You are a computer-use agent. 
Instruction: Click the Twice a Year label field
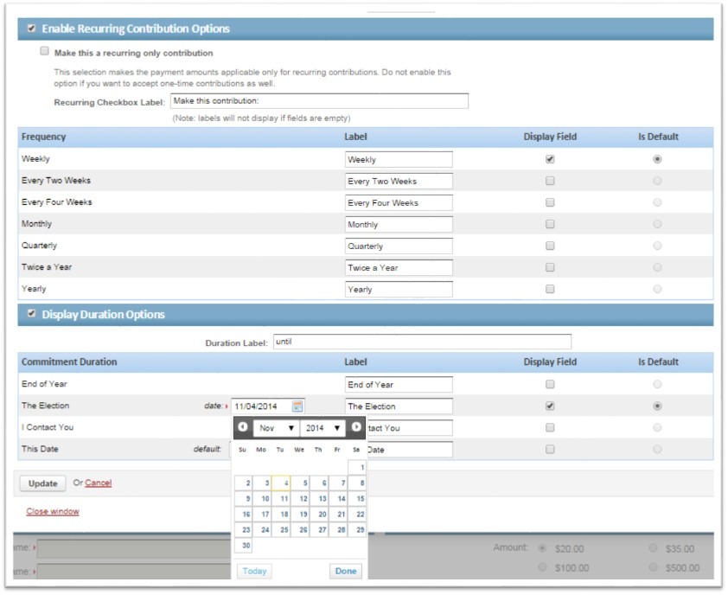coord(399,267)
